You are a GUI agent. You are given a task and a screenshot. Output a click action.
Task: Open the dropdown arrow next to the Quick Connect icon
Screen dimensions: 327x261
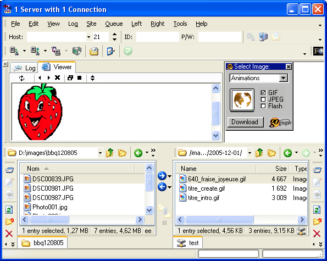pos(45,51)
